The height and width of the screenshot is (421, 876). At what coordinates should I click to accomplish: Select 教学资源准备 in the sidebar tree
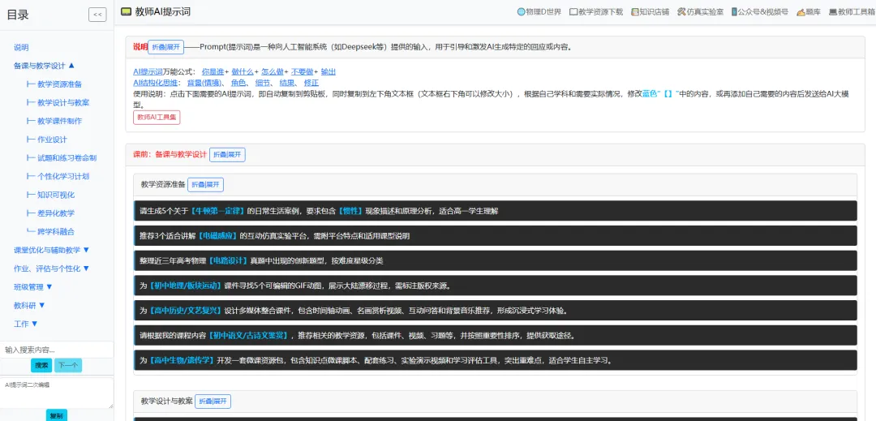click(54, 84)
